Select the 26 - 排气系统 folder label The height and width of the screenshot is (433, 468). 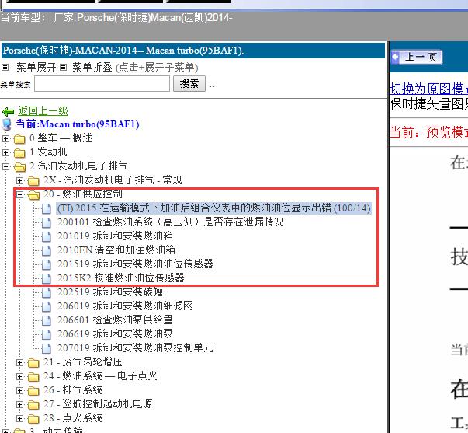click(x=73, y=390)
